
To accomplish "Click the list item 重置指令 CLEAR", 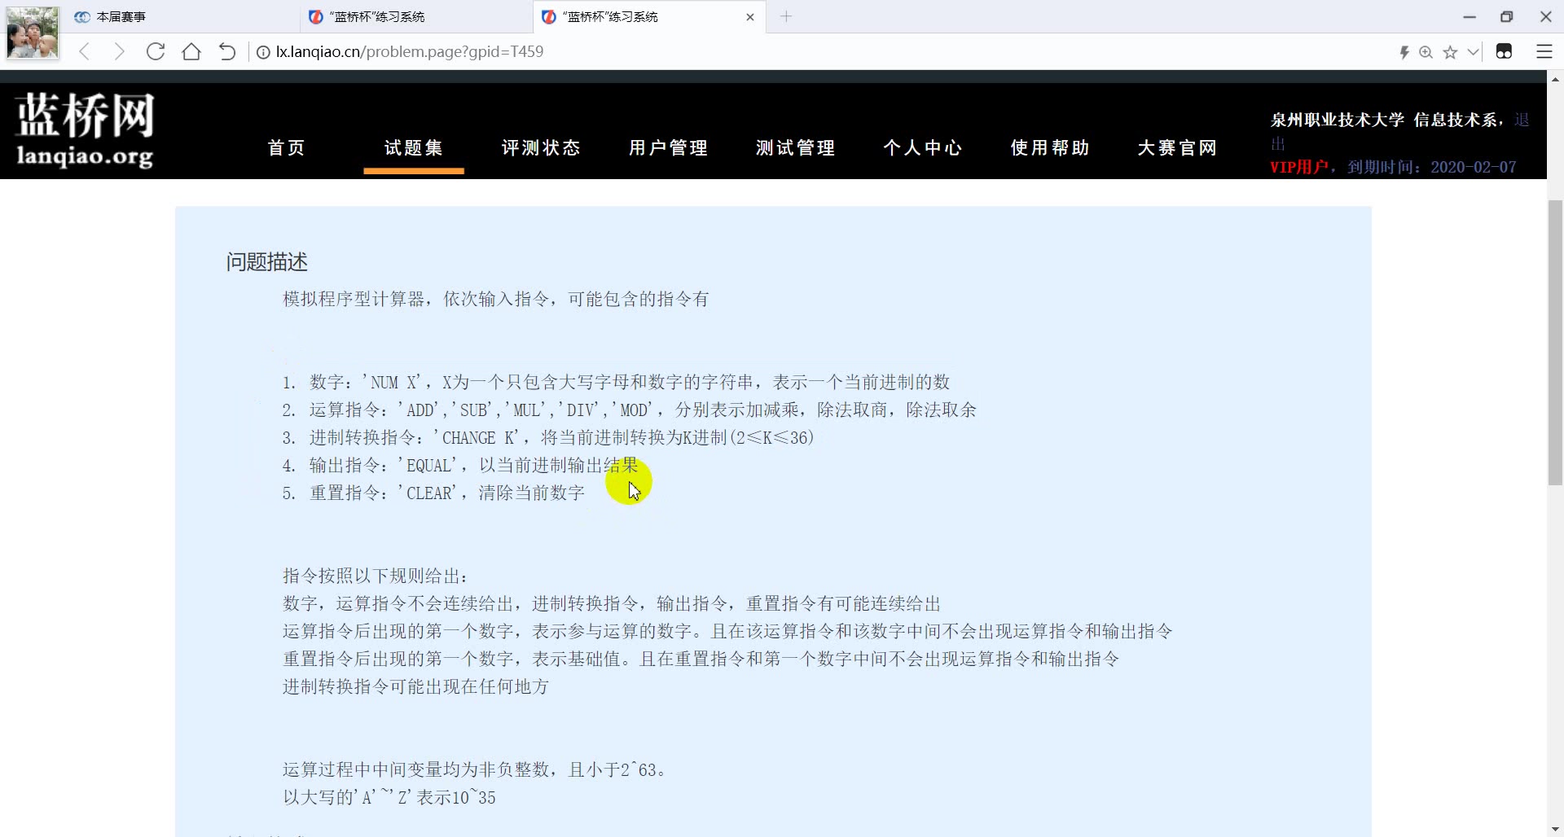I will point(433,493).
